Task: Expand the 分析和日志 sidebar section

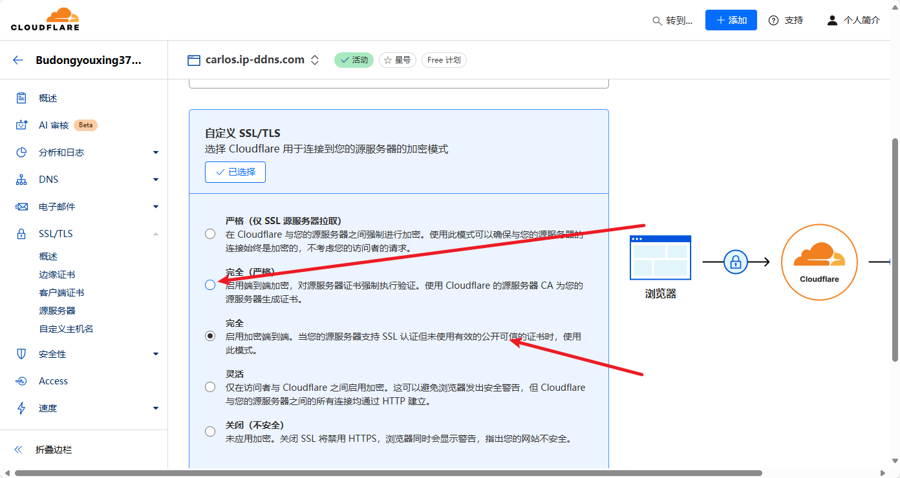Action: 156,152
